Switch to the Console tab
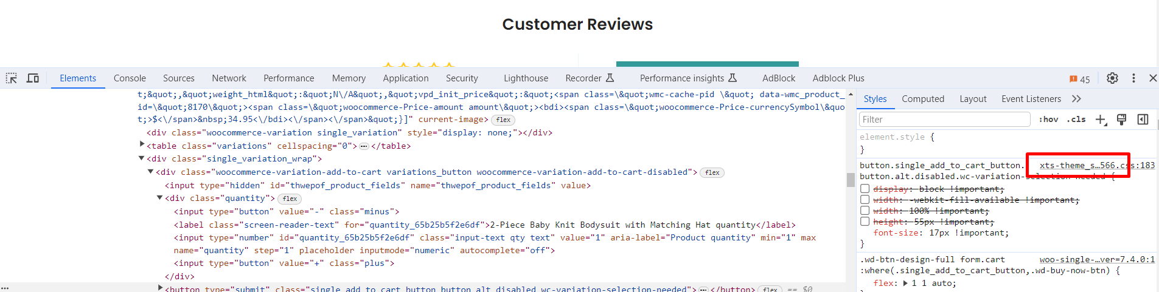This screenshot has width=1159, height=292. [x=130, y=78]
